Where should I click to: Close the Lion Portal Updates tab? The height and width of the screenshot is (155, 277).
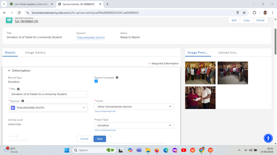point(52,4)
